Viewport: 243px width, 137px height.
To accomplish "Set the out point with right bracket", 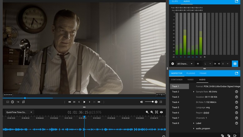I will coord(104,102).
